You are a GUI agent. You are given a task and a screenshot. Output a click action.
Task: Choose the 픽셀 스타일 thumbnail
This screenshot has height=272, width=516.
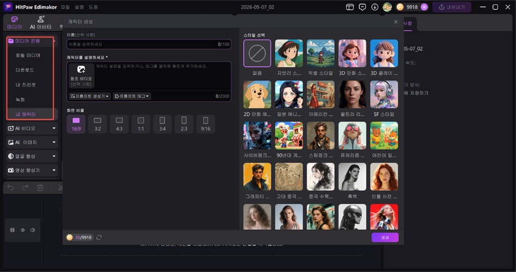(321, 53)
